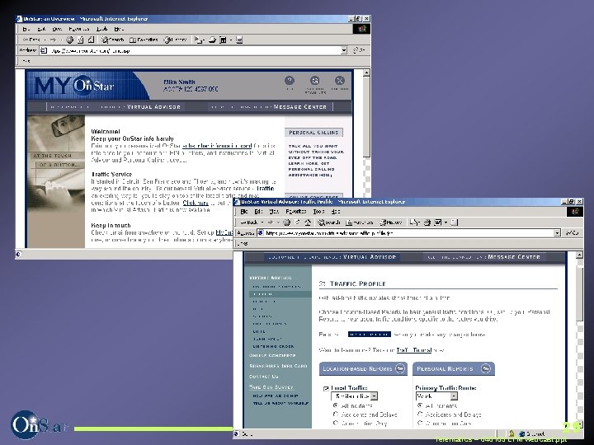The height and width of the screenshot is (445, 594).
Task: Click Refresh icon in Traffic Profile toolbar
Action: coord(297,222)
